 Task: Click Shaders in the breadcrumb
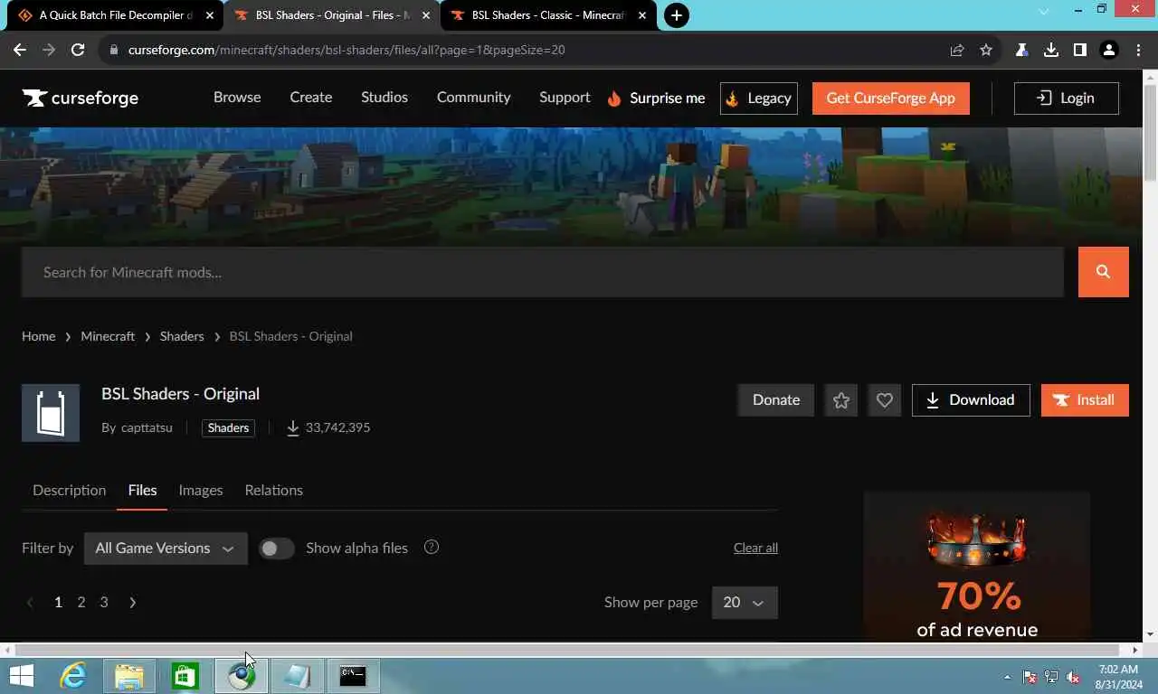click(182, 336)
